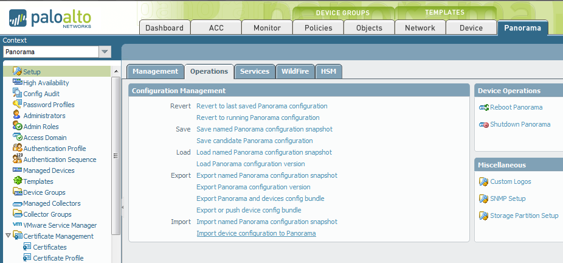Click the SNMP Setup icon
The image size is (563, 263).
(x=483, y=198)
